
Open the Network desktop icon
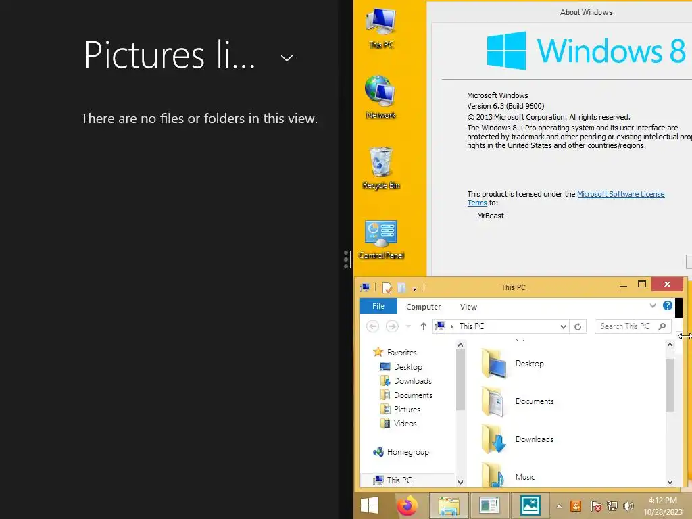click(x=380, y=97)
